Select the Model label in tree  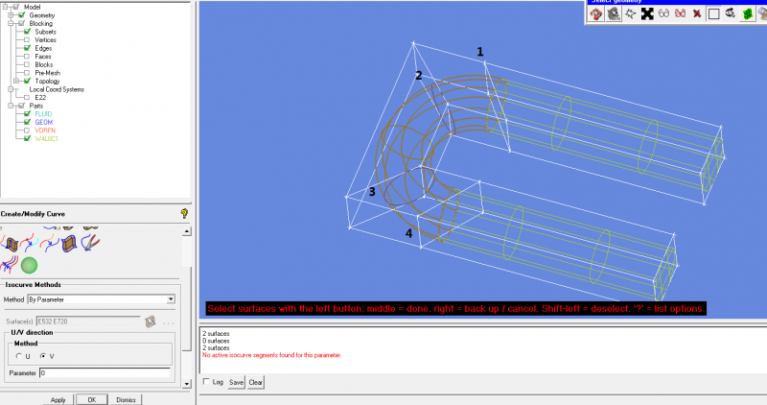tap(33, 7)
